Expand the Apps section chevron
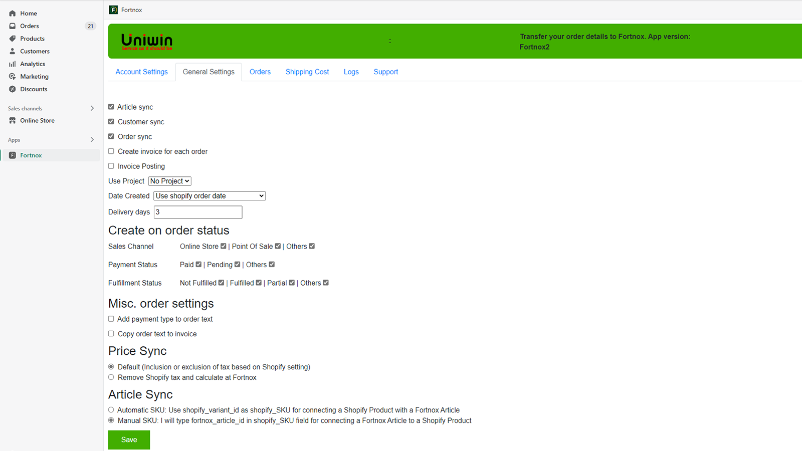The image size is (802, 451). coord(92,140)
